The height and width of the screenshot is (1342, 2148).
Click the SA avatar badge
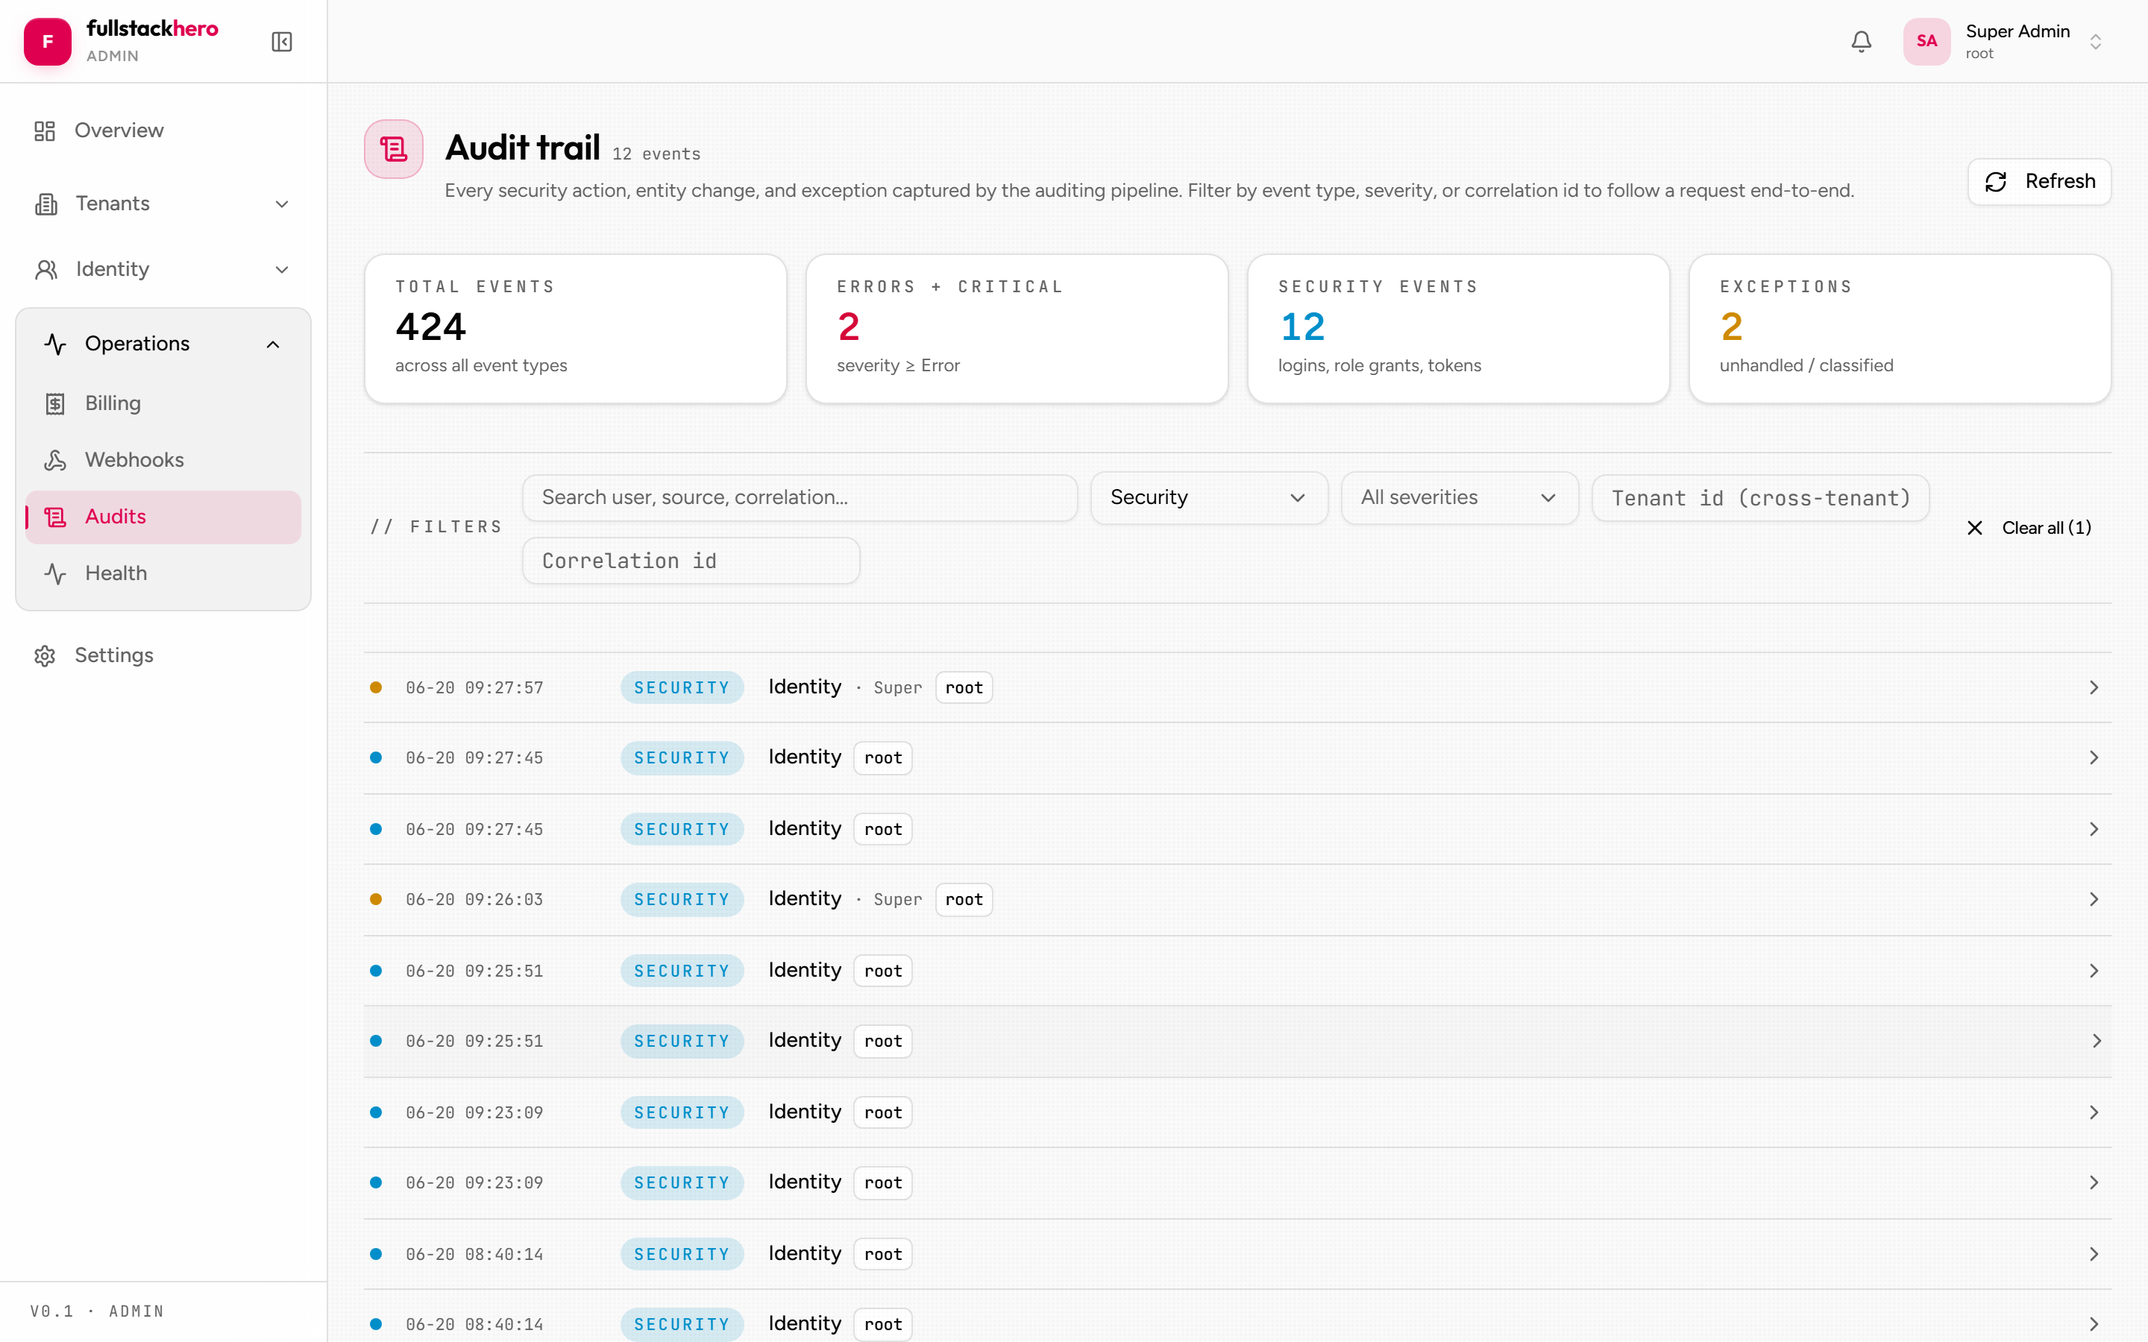pos(1926,41)
